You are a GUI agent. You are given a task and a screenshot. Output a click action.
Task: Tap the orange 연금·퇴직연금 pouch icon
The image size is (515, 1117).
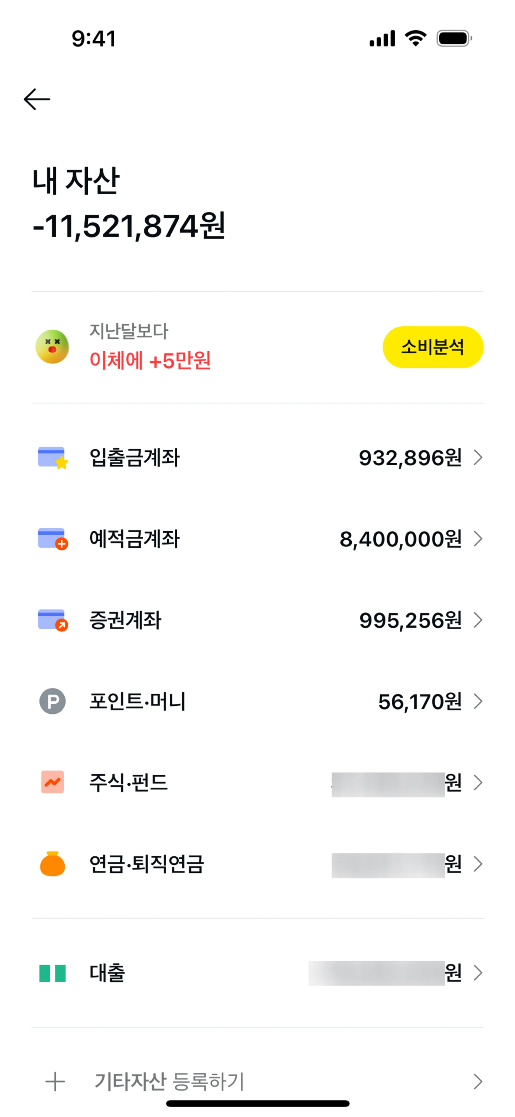click(53, 864)
